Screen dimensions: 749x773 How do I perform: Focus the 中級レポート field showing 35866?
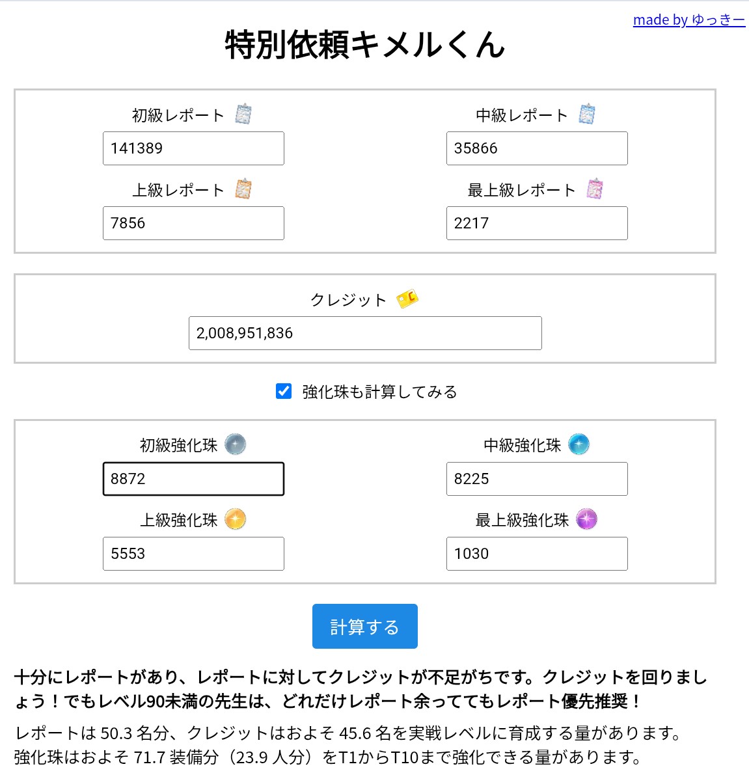537,148
